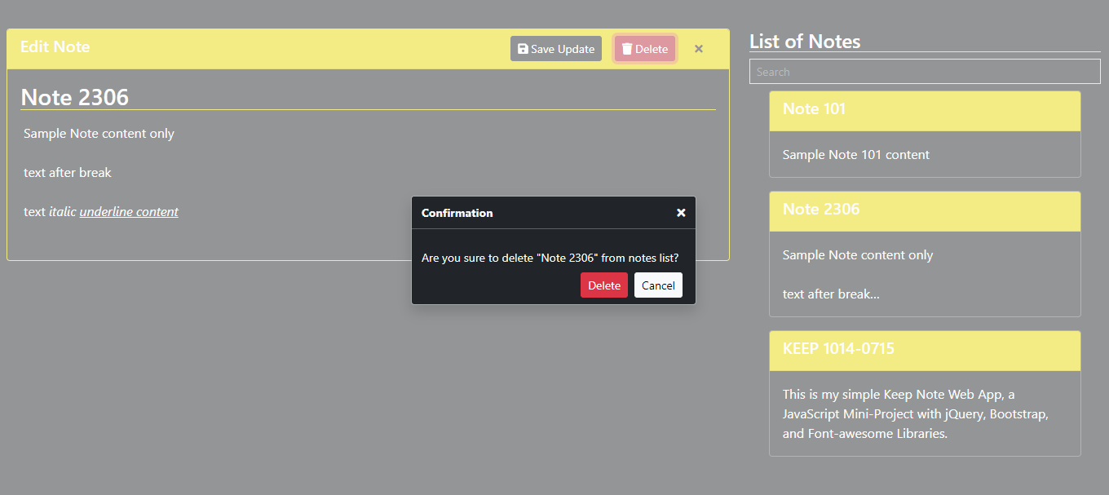This screenshot has height=495, width=1109.
Task: Click the delete confirmation question text
Action: coord(550,258)
